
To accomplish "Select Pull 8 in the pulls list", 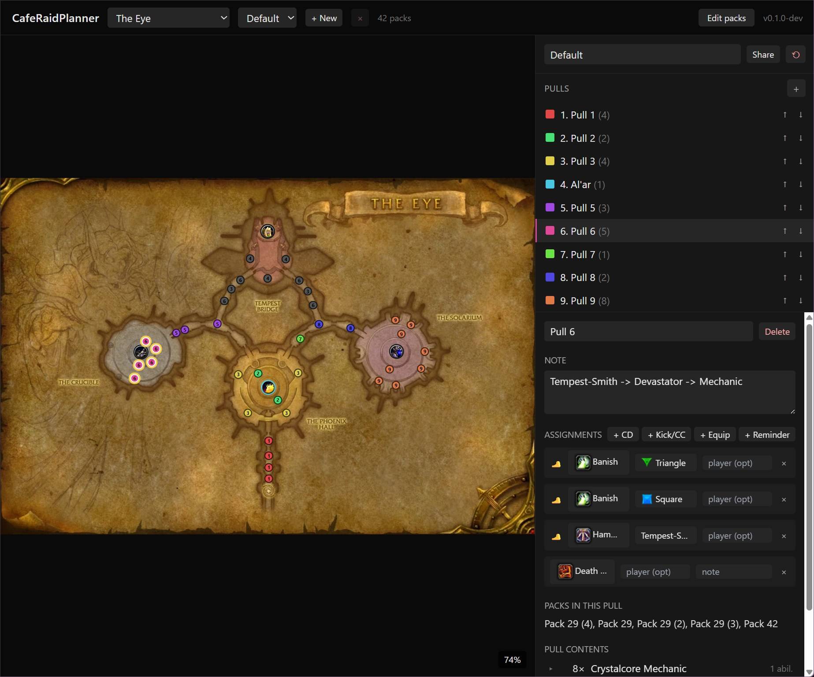I will [674, 277].
